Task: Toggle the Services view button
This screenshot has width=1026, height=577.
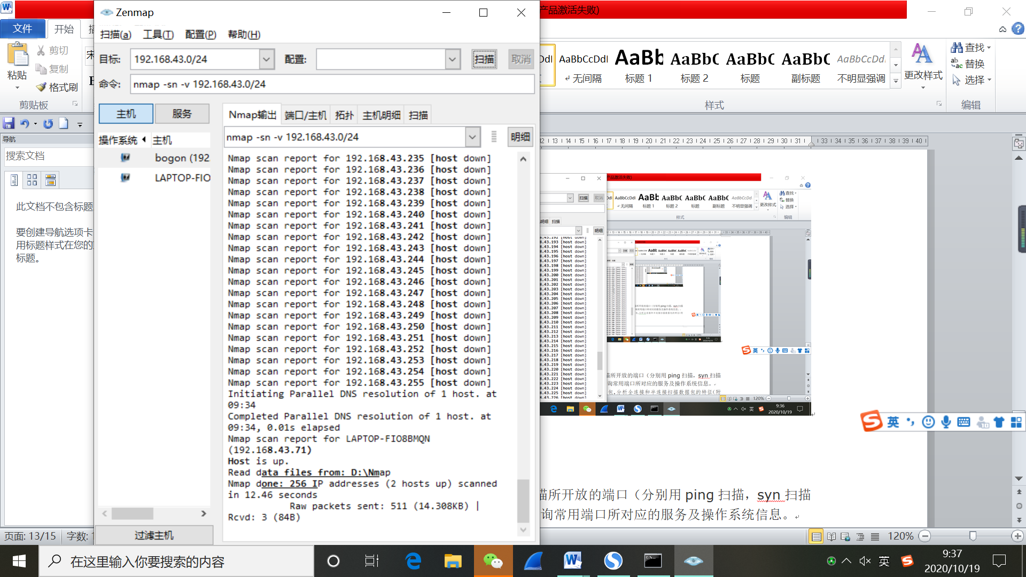Action: click(182, 114)
